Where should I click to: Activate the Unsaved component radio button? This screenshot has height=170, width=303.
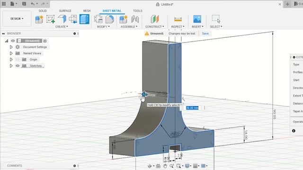45,41
